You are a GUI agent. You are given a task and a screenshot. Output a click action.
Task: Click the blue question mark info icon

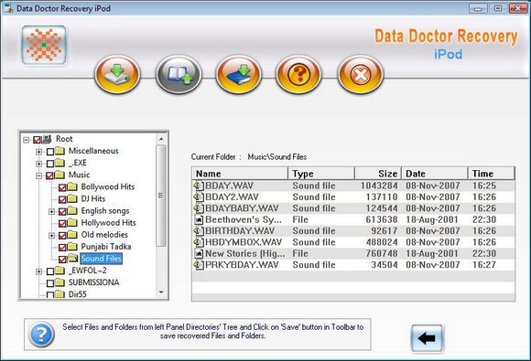point(41,334)
